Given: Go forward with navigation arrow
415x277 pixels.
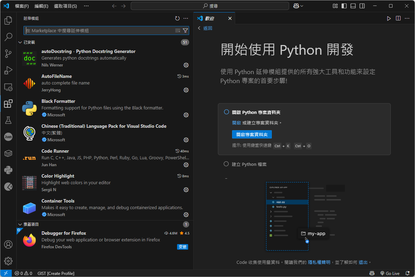Looking at the screenshot, I should pos(123,6).
